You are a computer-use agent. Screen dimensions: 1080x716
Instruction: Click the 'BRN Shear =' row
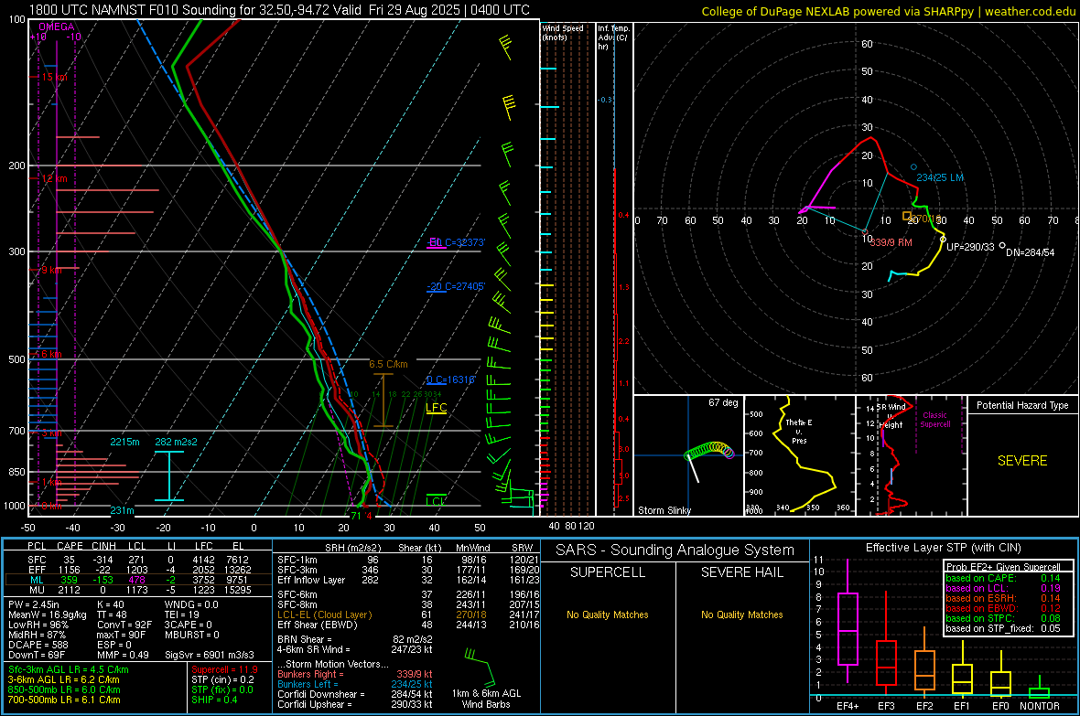click(355, 639)
